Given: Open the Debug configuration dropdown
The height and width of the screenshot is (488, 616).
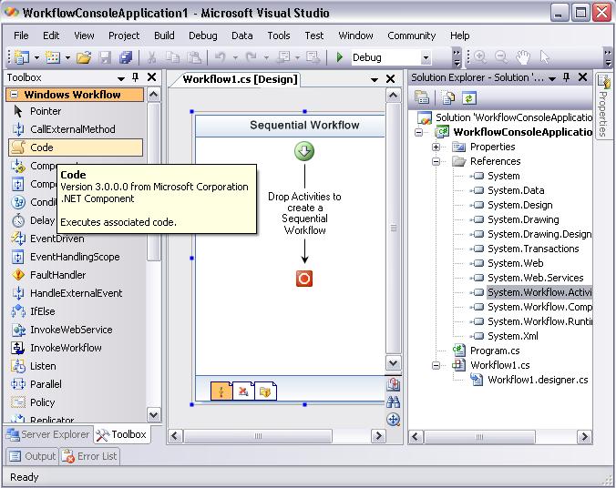Looking at the screenshot, I should click(426, 57).
